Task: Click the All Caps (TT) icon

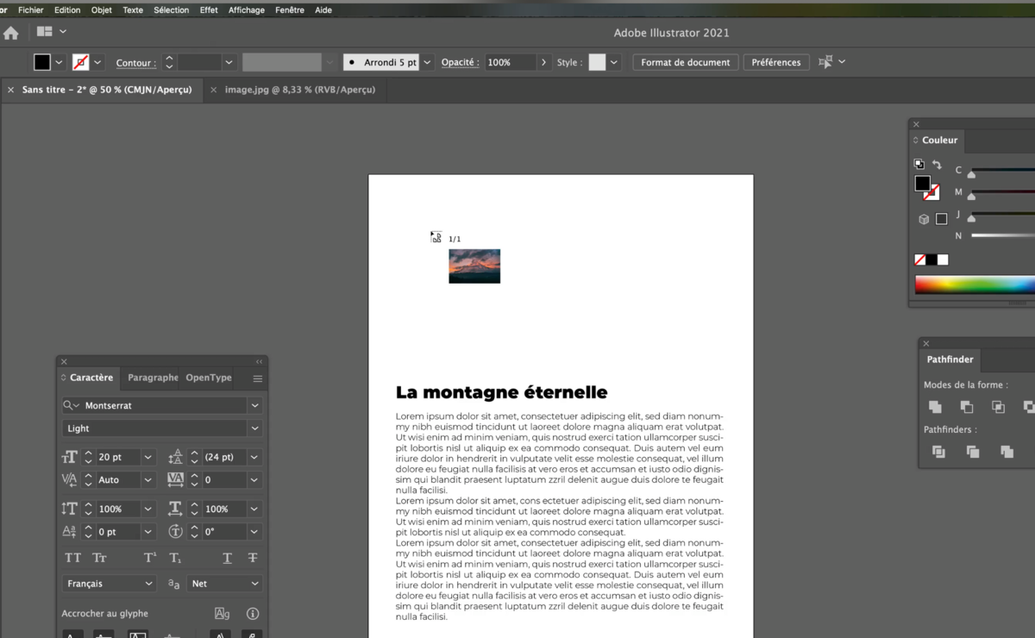Action: 73,558
